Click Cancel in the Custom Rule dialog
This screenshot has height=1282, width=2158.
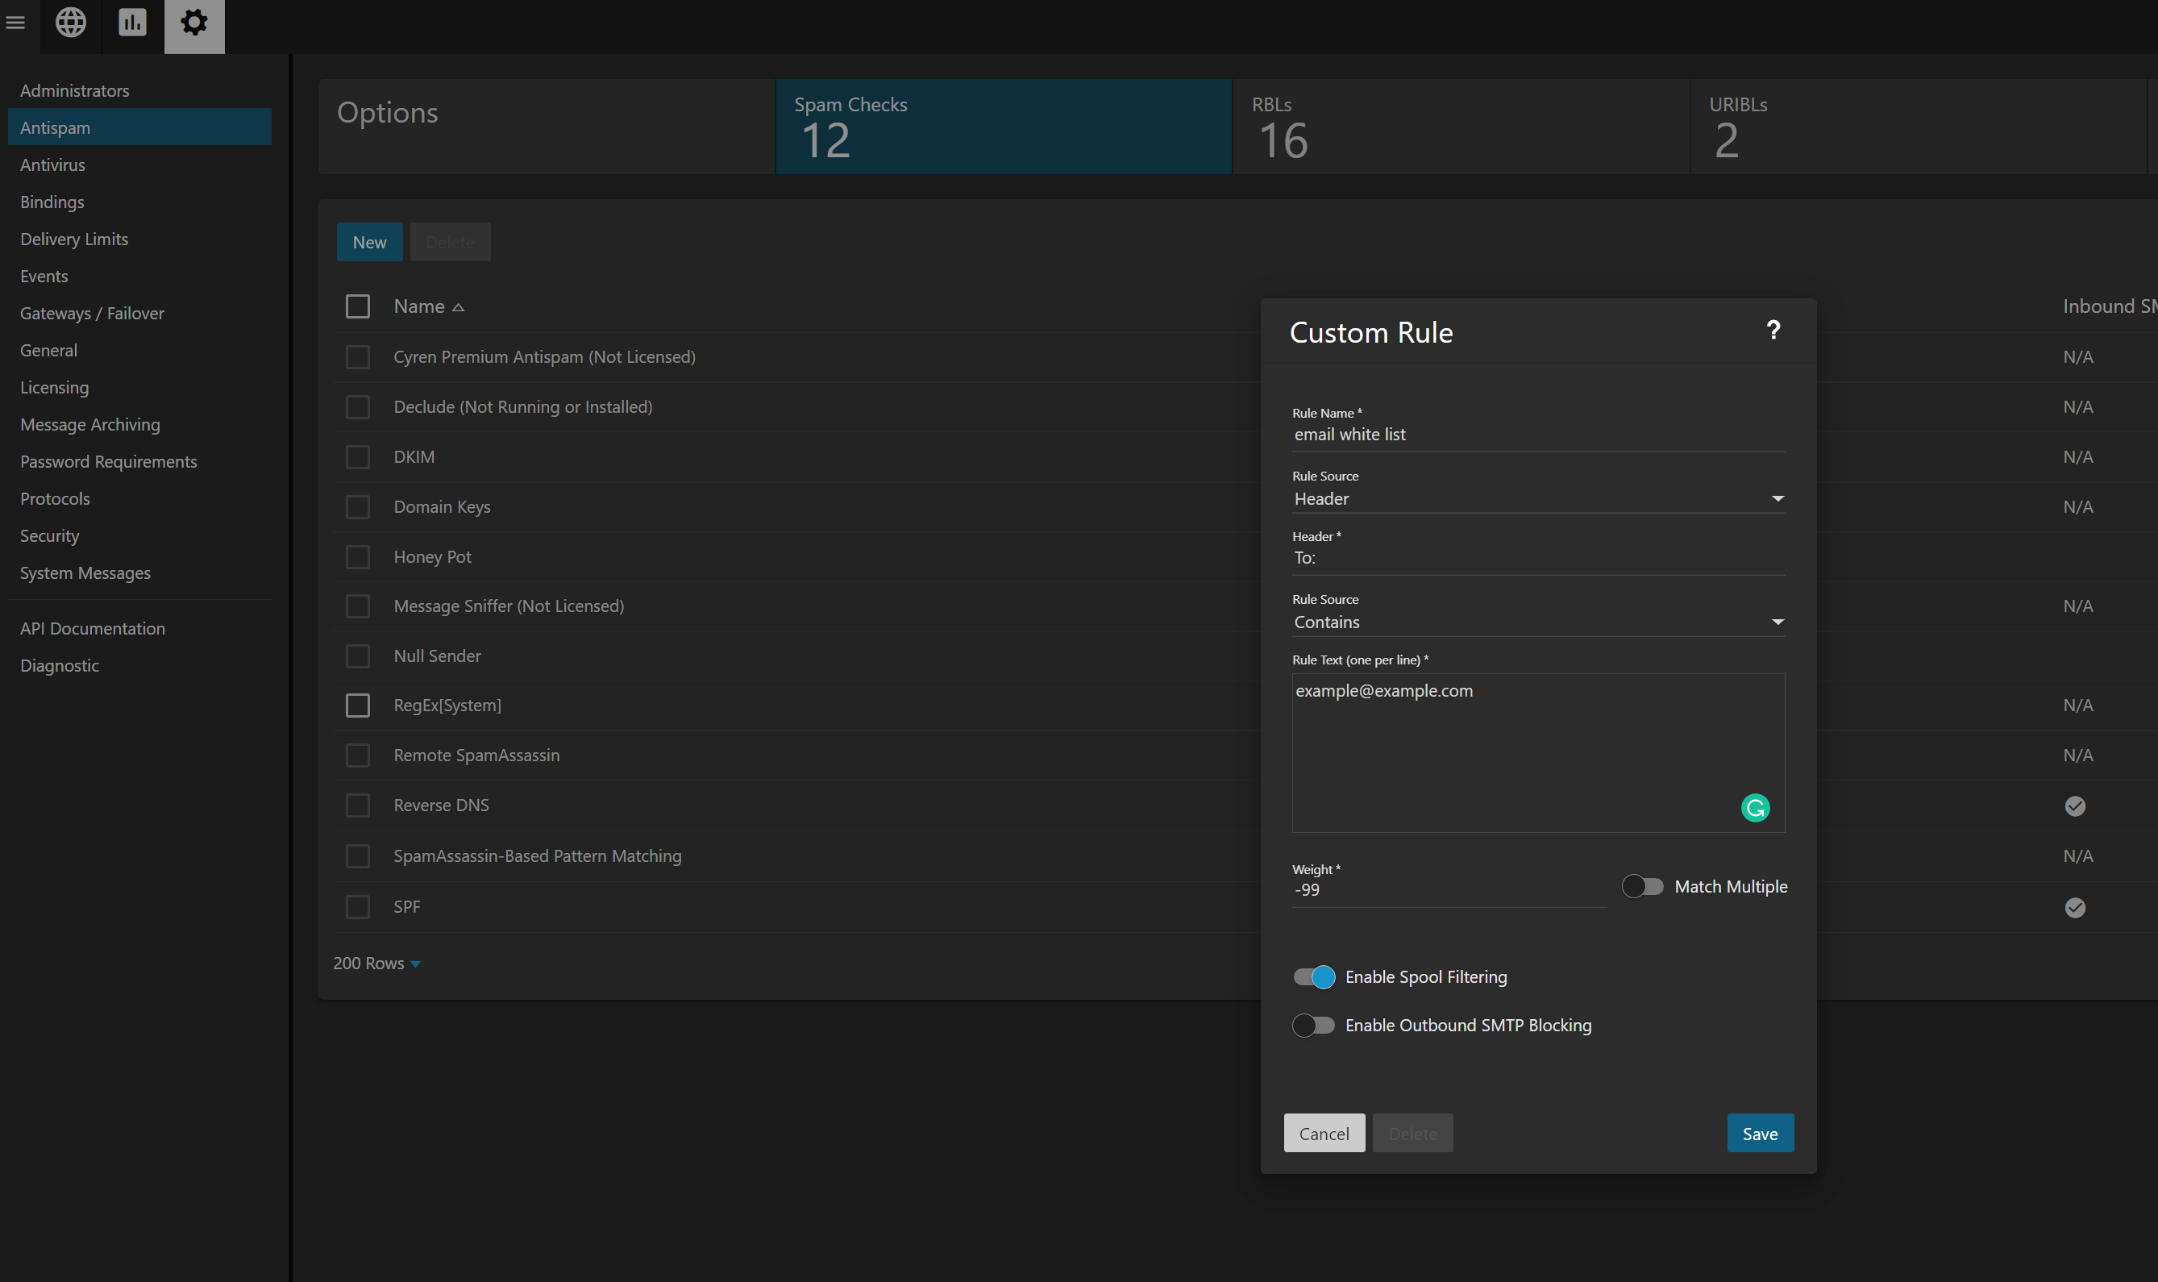point(1323,1134)
